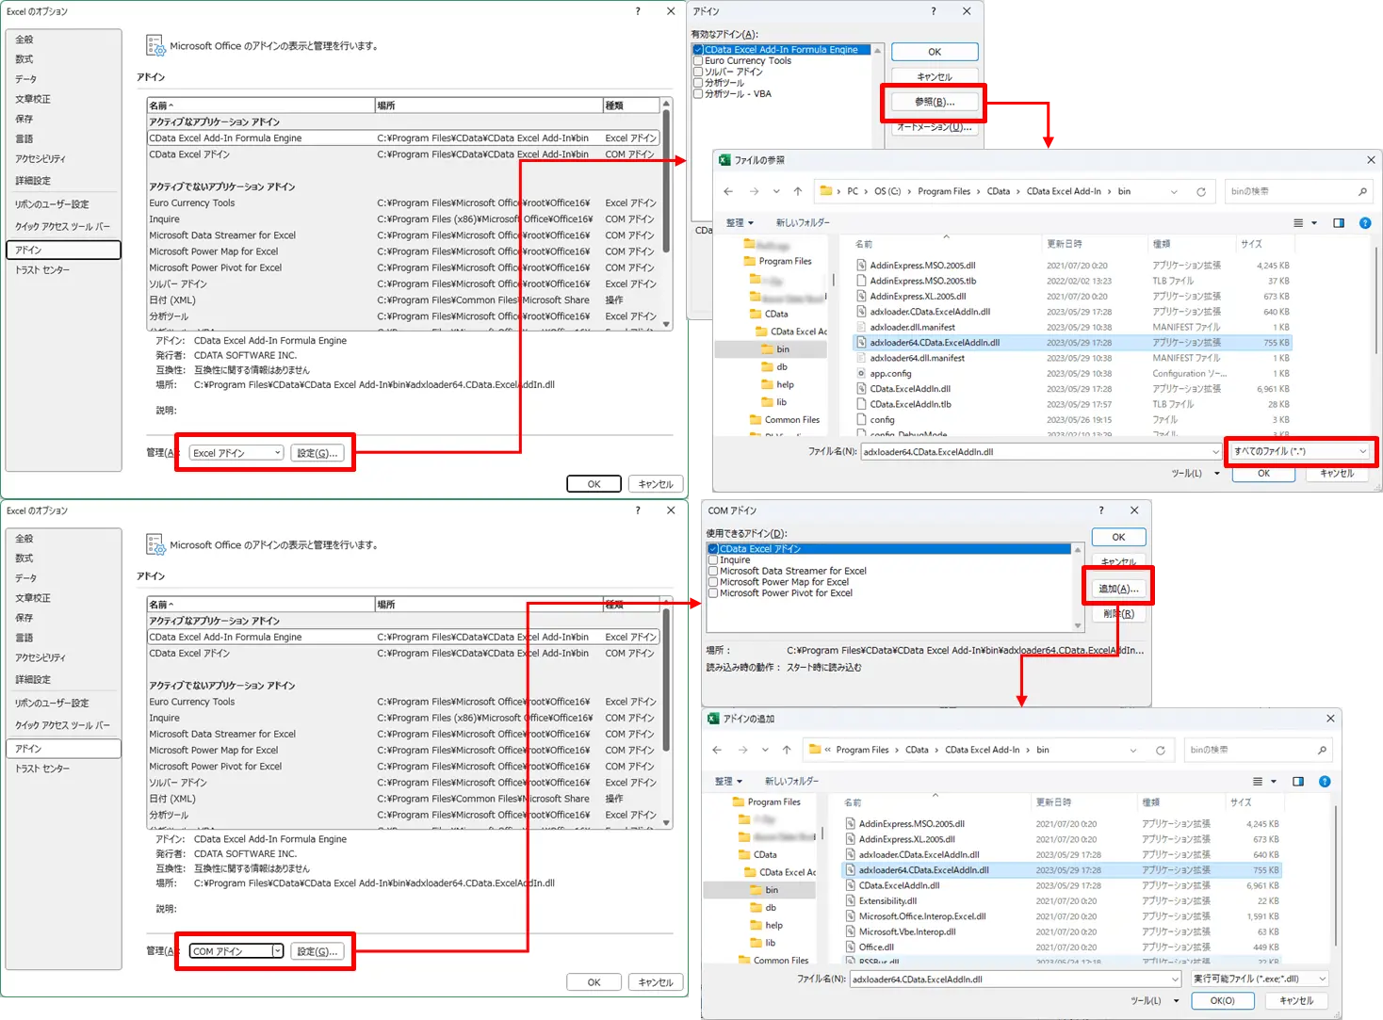Select 詳細設定 in lower Excel options sidebar
This screenshot has width=1383, height=1020.
pos(33,680)
